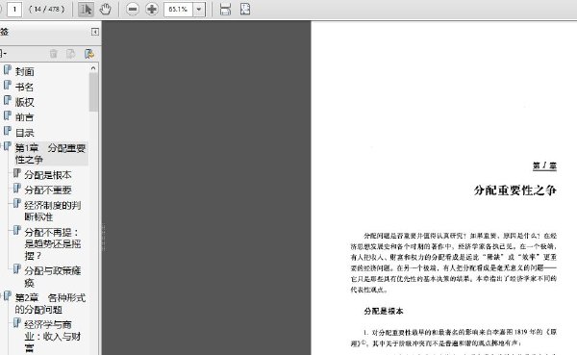Go to bookmark 经济制度的判断标准
The image size is (577, 355).
tap(53, 211)
